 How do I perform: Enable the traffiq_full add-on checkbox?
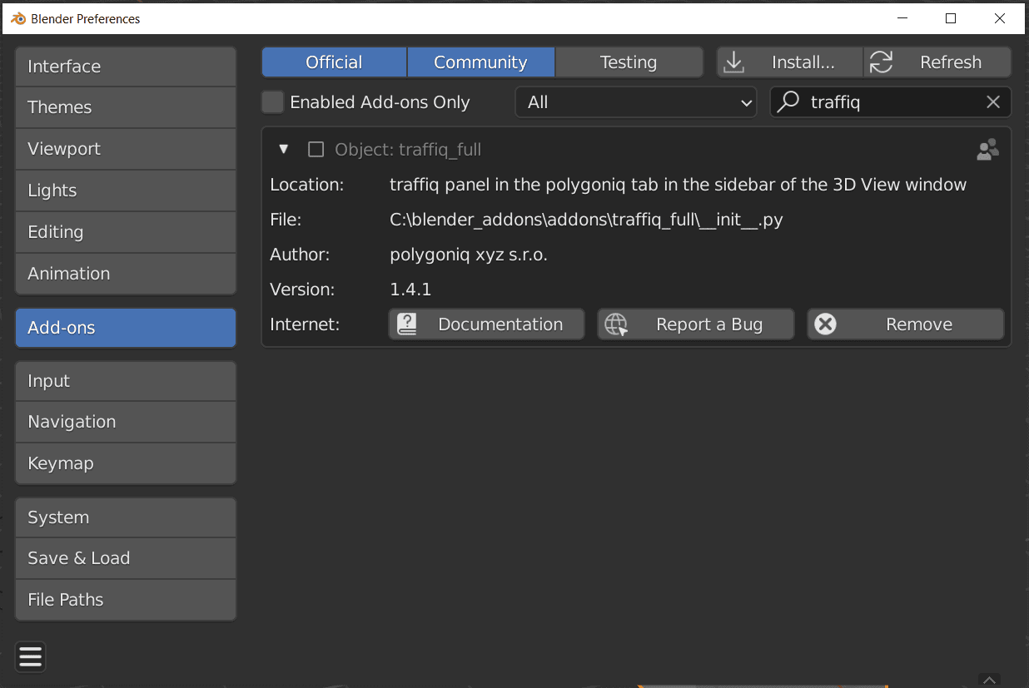[x=316, y=150]
